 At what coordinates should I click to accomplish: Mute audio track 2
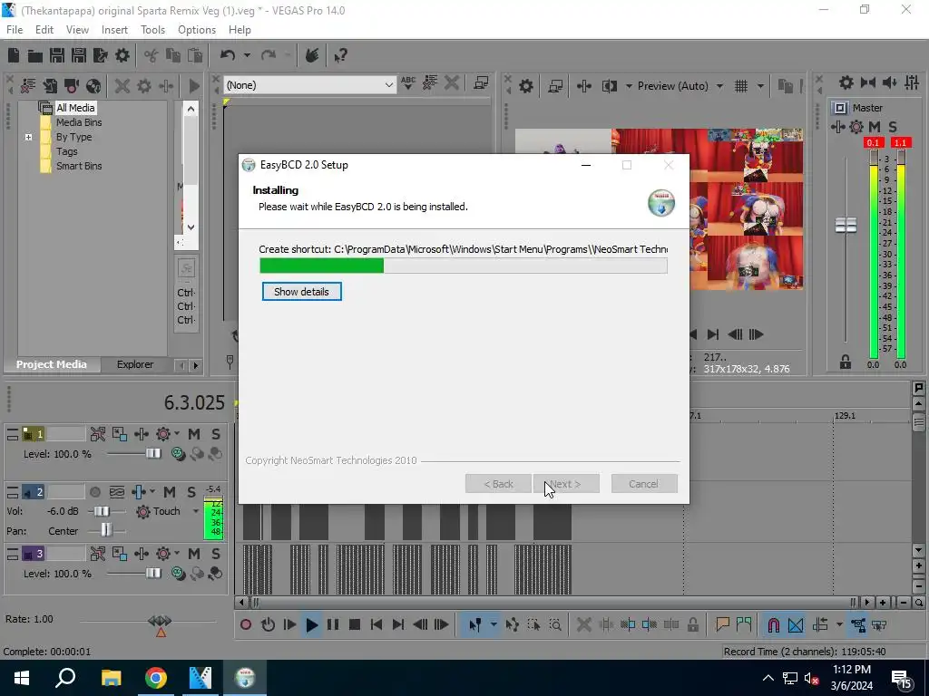point(170,492)
